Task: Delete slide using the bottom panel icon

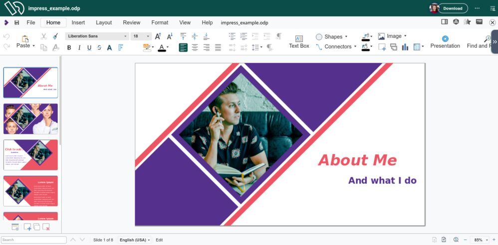Action: [46, 227]
